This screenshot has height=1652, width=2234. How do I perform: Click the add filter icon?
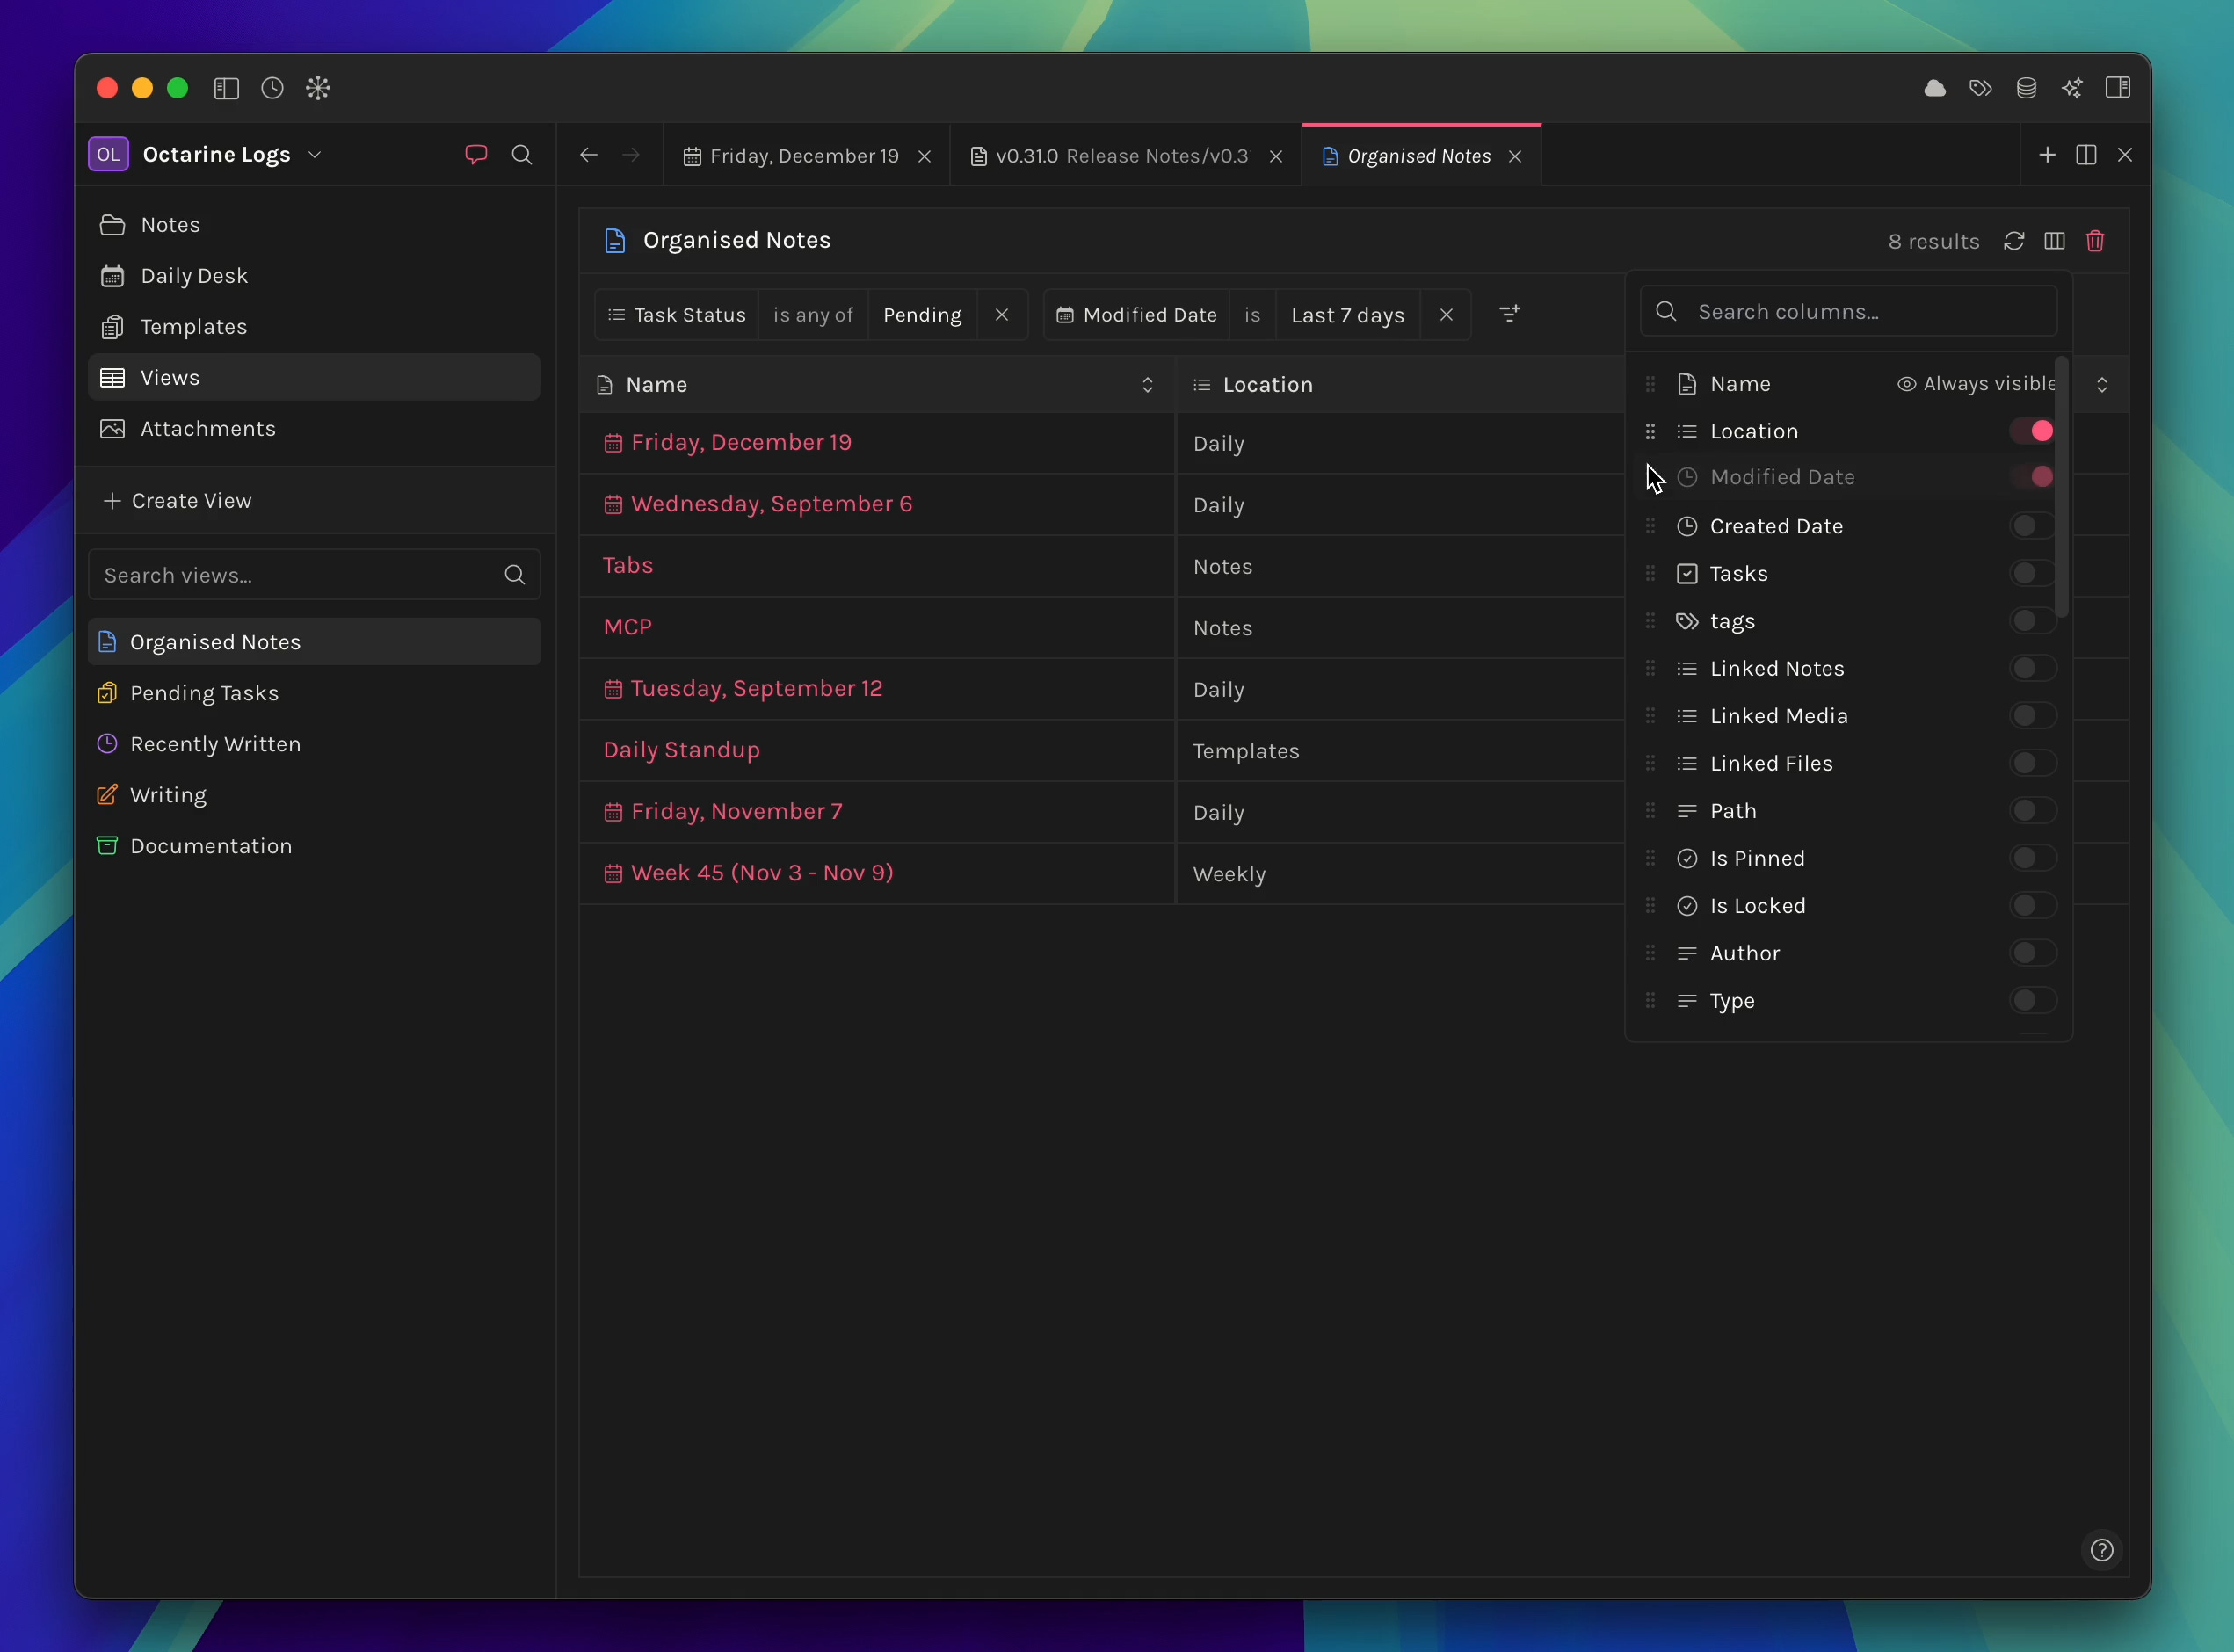[1509, 314]
